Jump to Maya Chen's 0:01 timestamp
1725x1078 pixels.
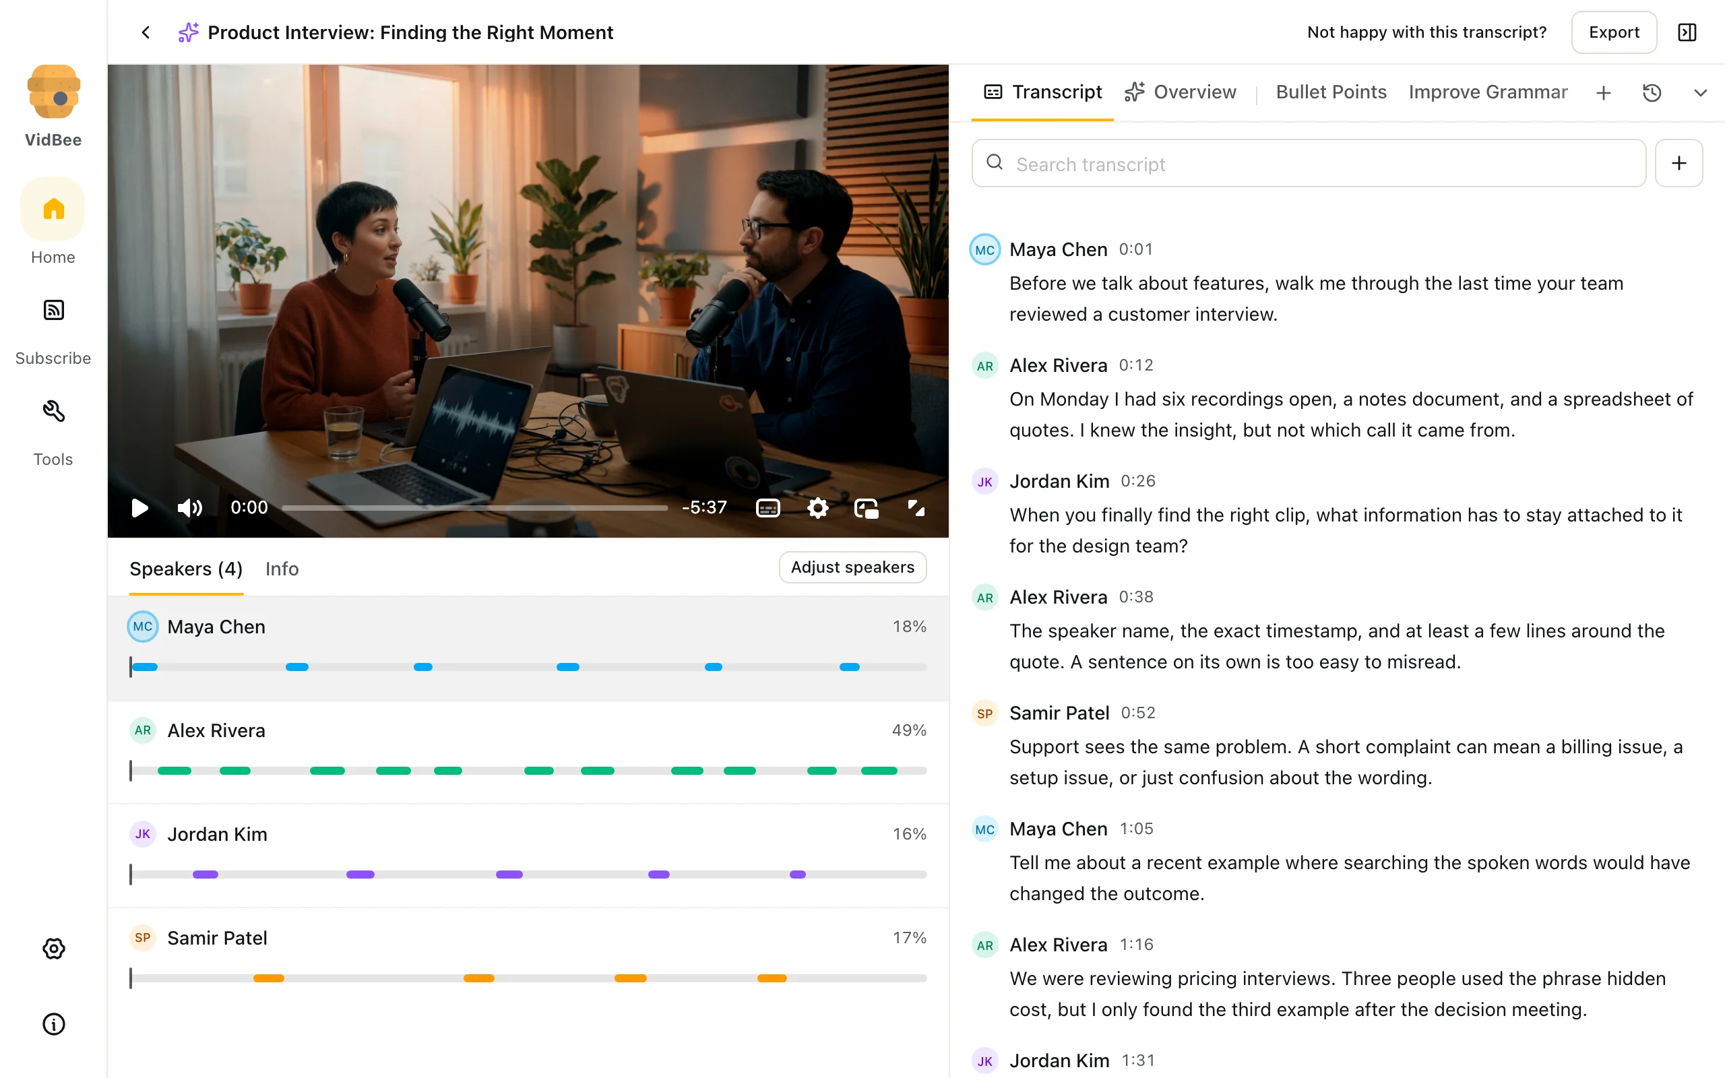(1135, 249)
